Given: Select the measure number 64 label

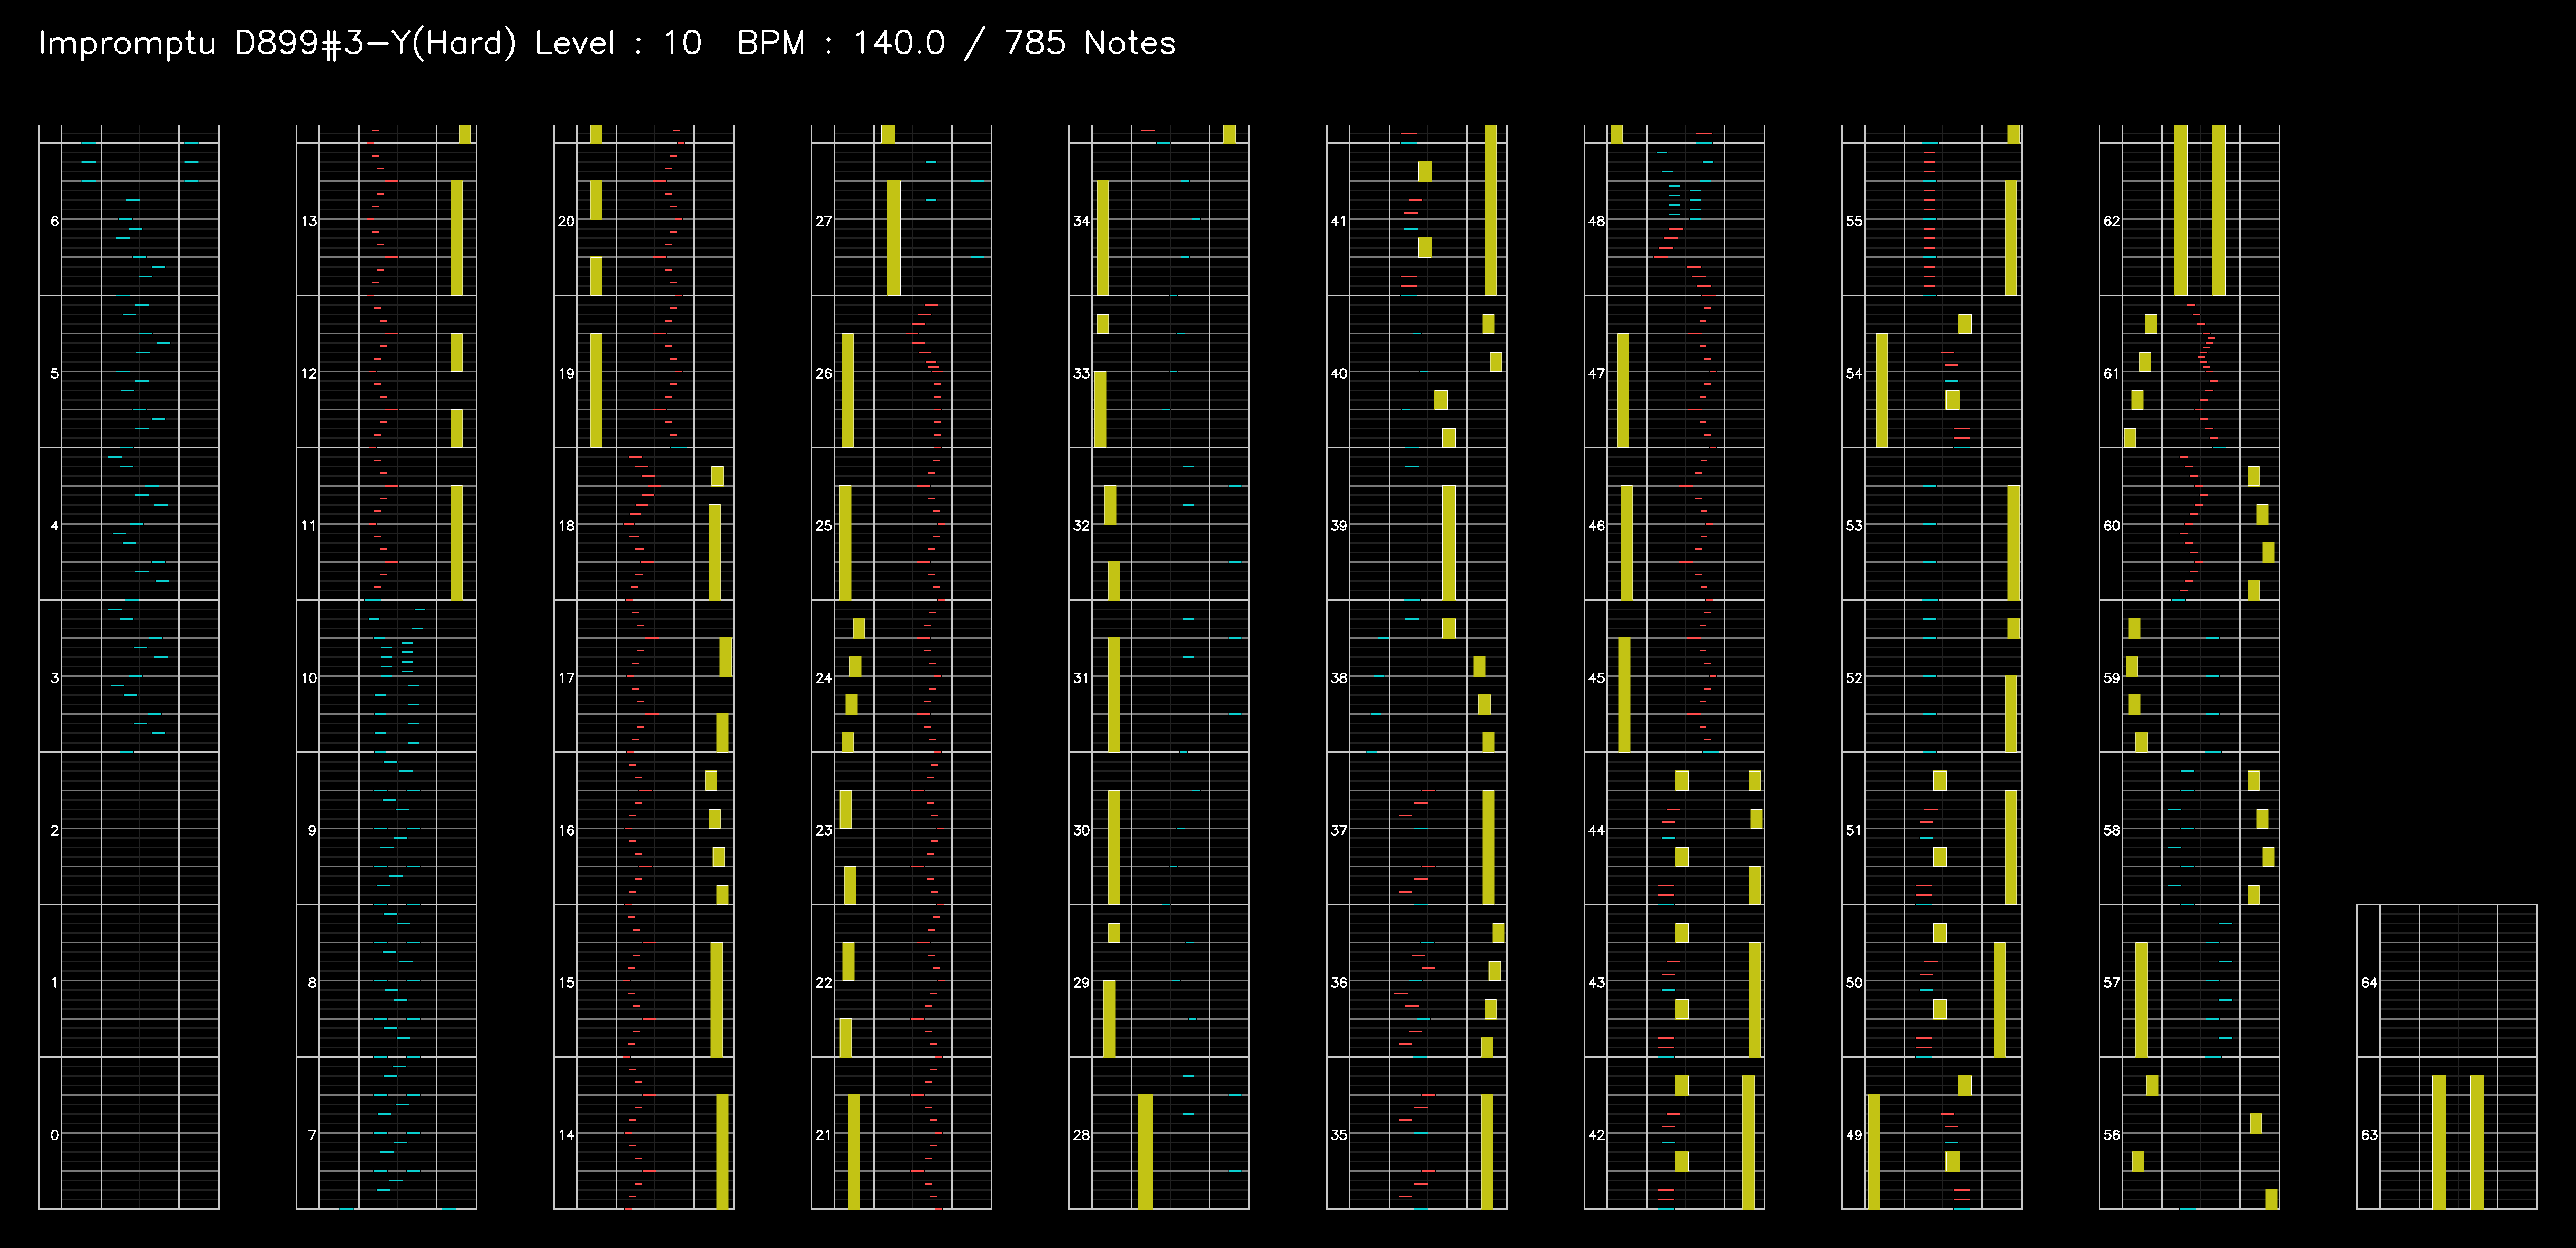Looking at the screenshot, I should pos(2369,982).
